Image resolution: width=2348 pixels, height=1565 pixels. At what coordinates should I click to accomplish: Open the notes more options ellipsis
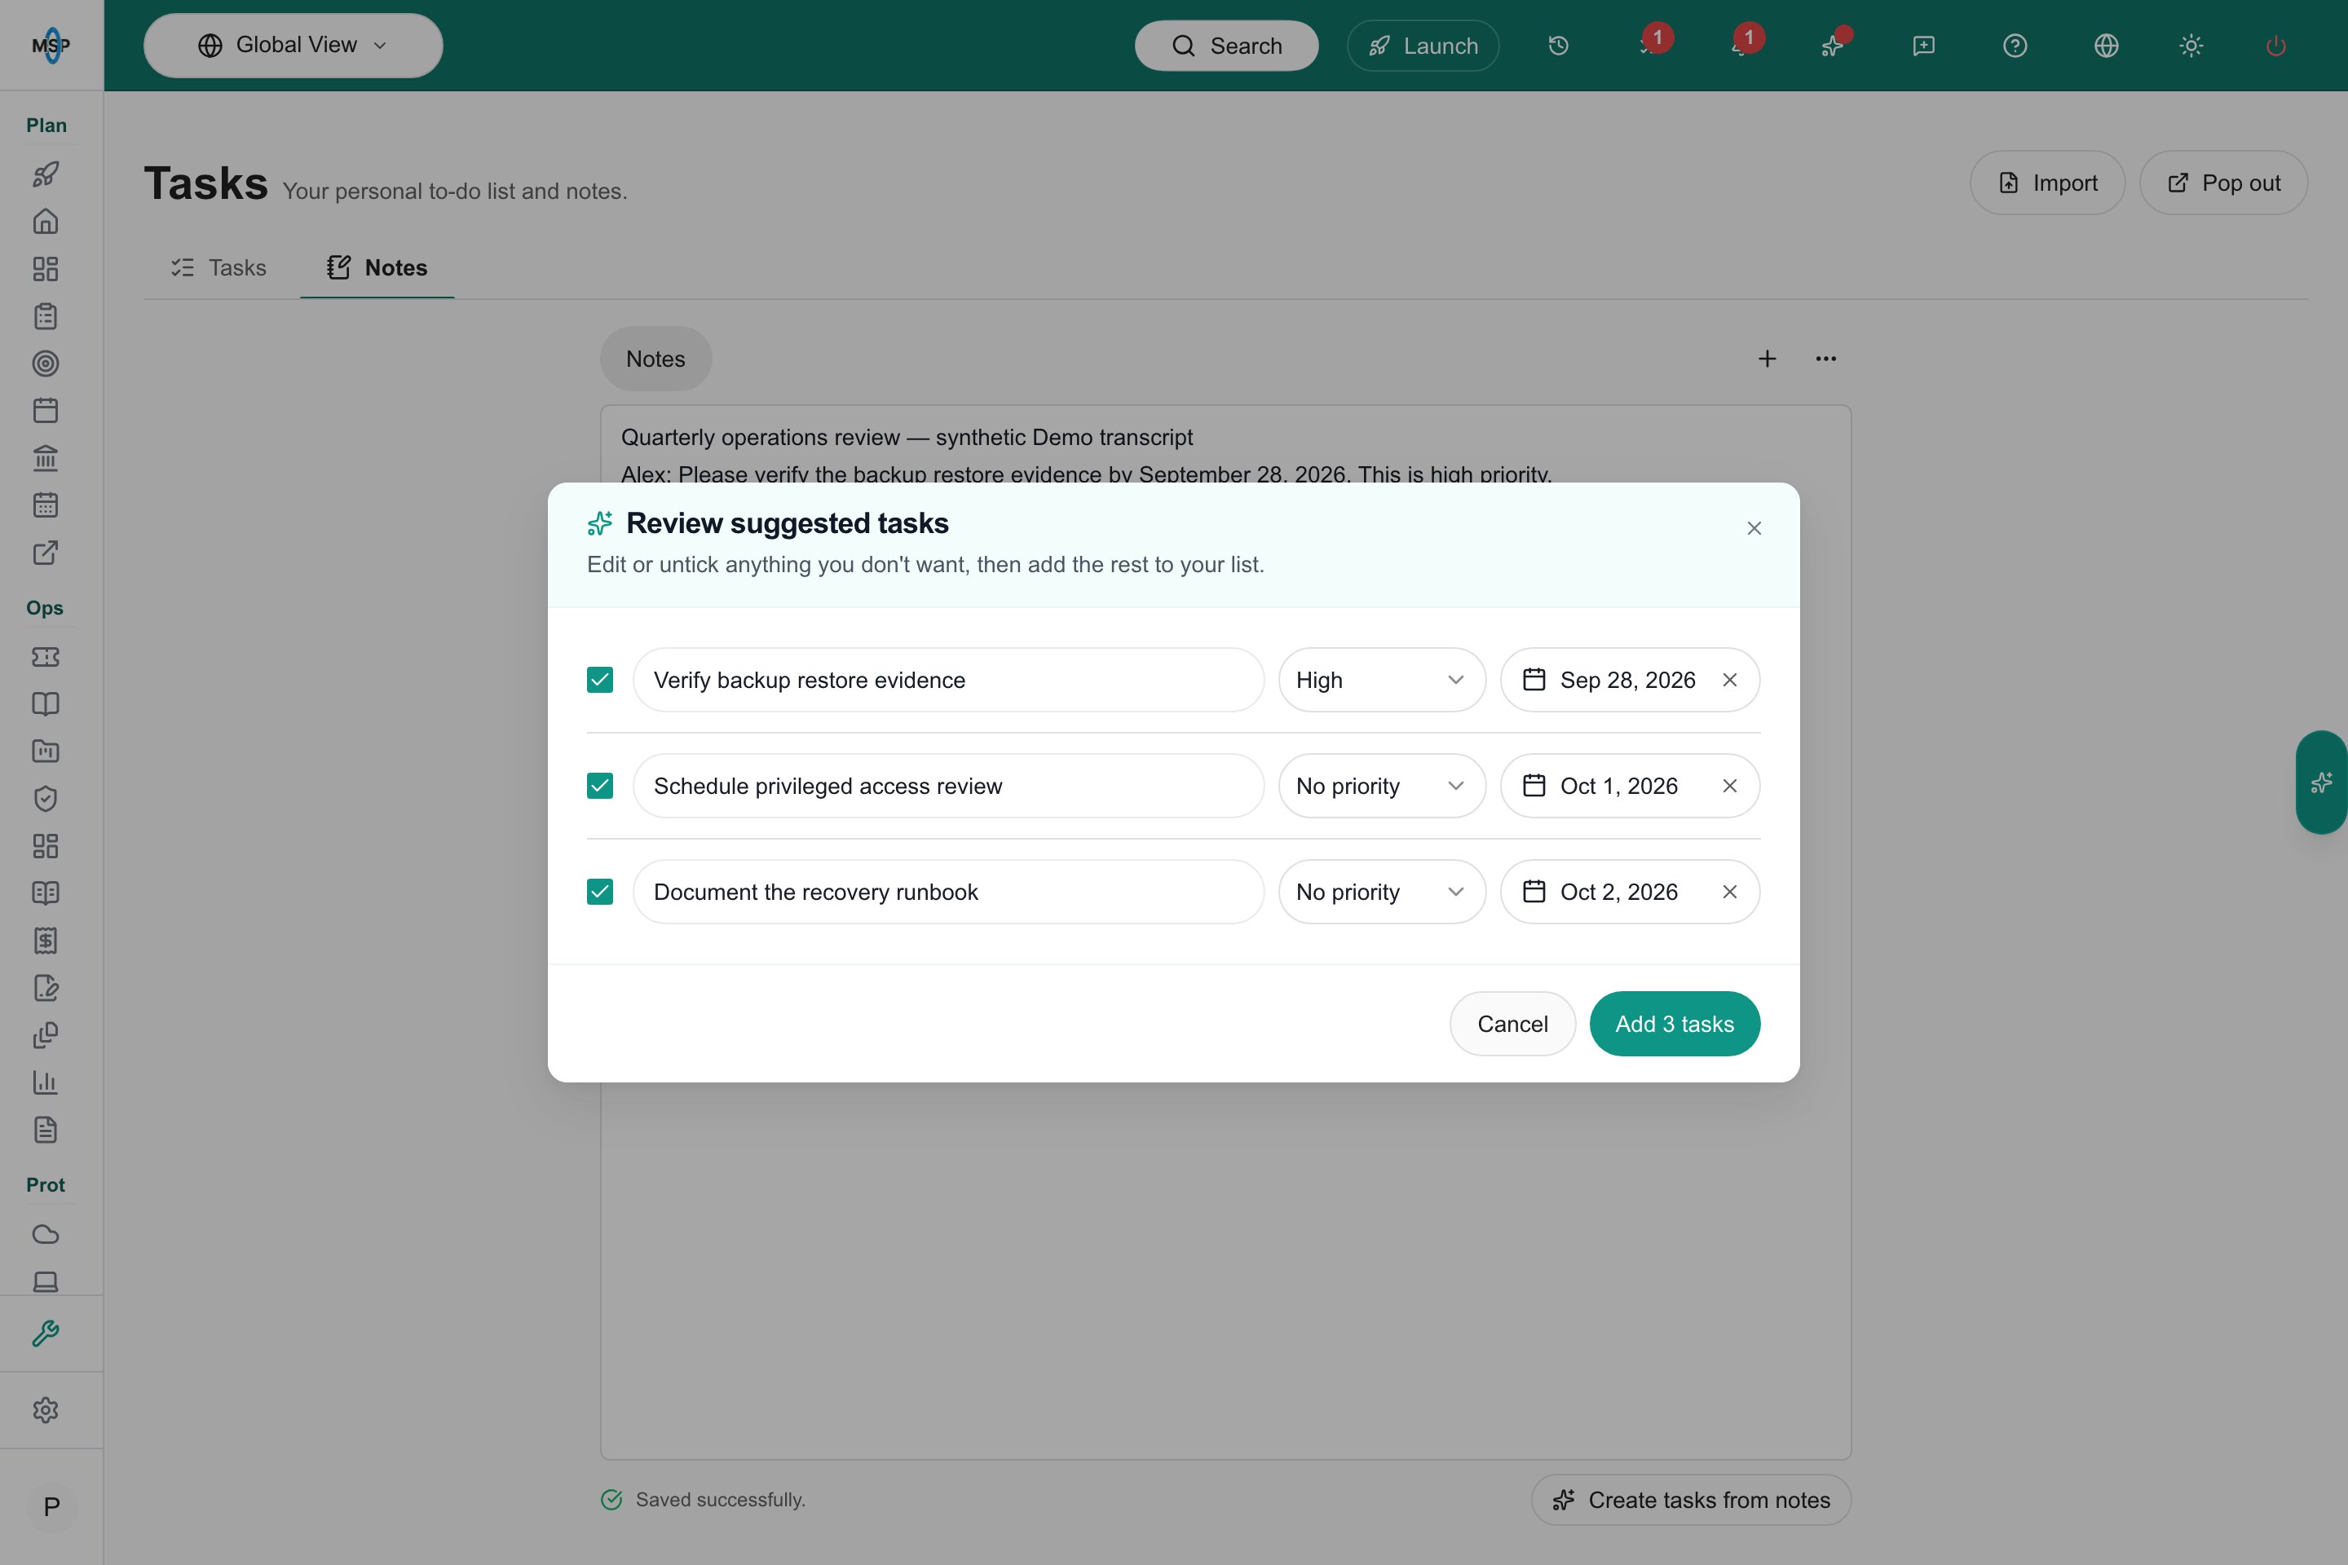tap(1826, 359)
